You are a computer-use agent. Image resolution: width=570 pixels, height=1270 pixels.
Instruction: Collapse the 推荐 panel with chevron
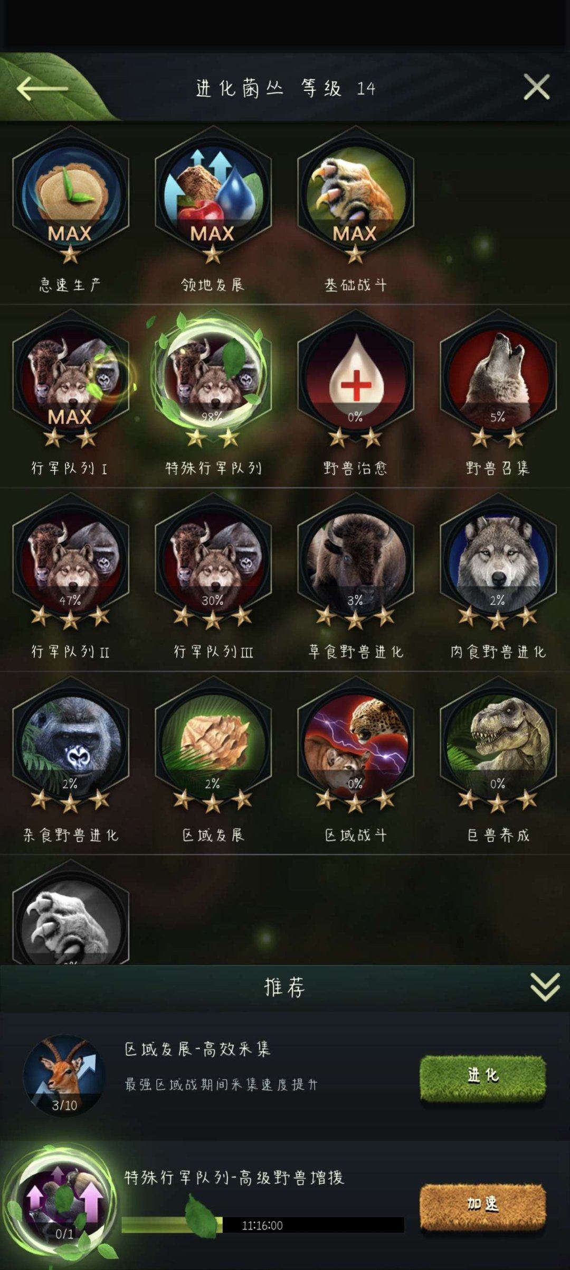click(545, 987)
